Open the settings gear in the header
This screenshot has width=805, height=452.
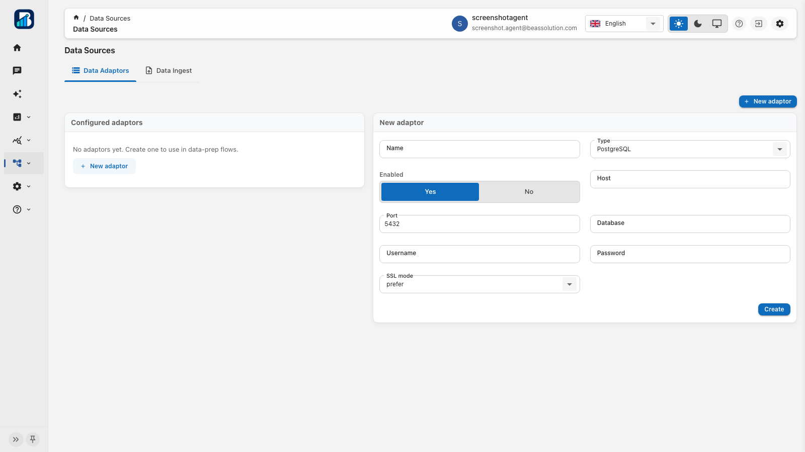click(780, 24)
